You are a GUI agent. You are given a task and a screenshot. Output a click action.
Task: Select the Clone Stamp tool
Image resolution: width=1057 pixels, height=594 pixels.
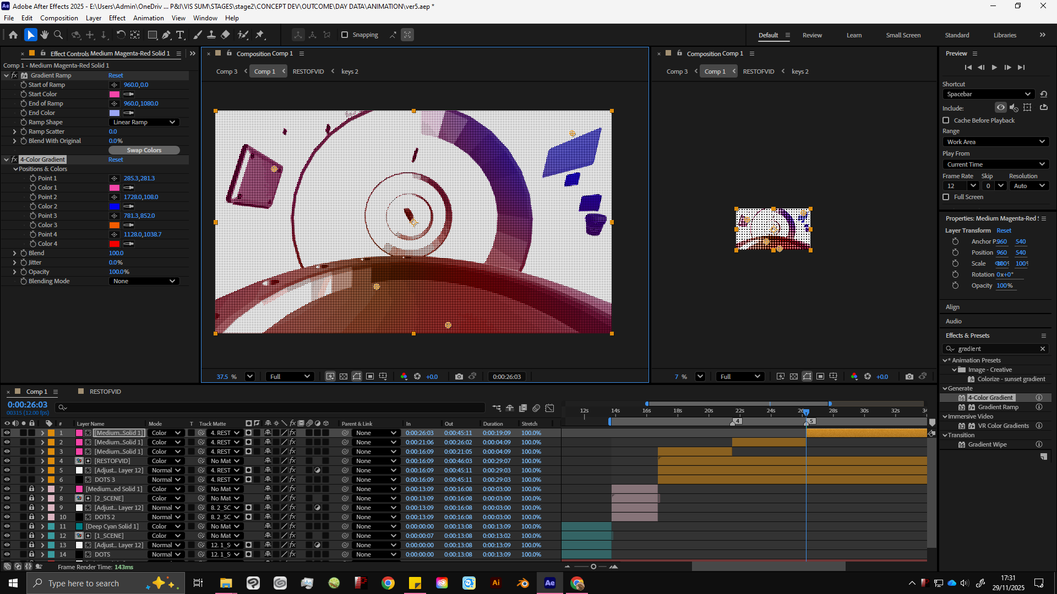click(x=211, y=35)
